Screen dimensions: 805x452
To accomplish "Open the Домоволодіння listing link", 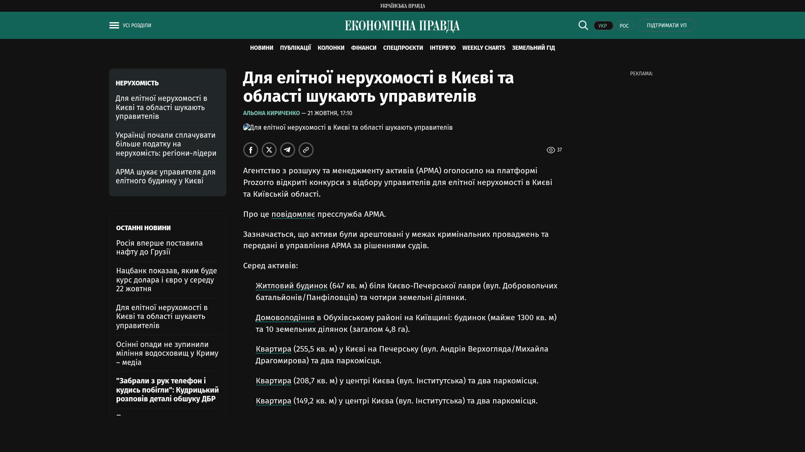I will [285, 318].
